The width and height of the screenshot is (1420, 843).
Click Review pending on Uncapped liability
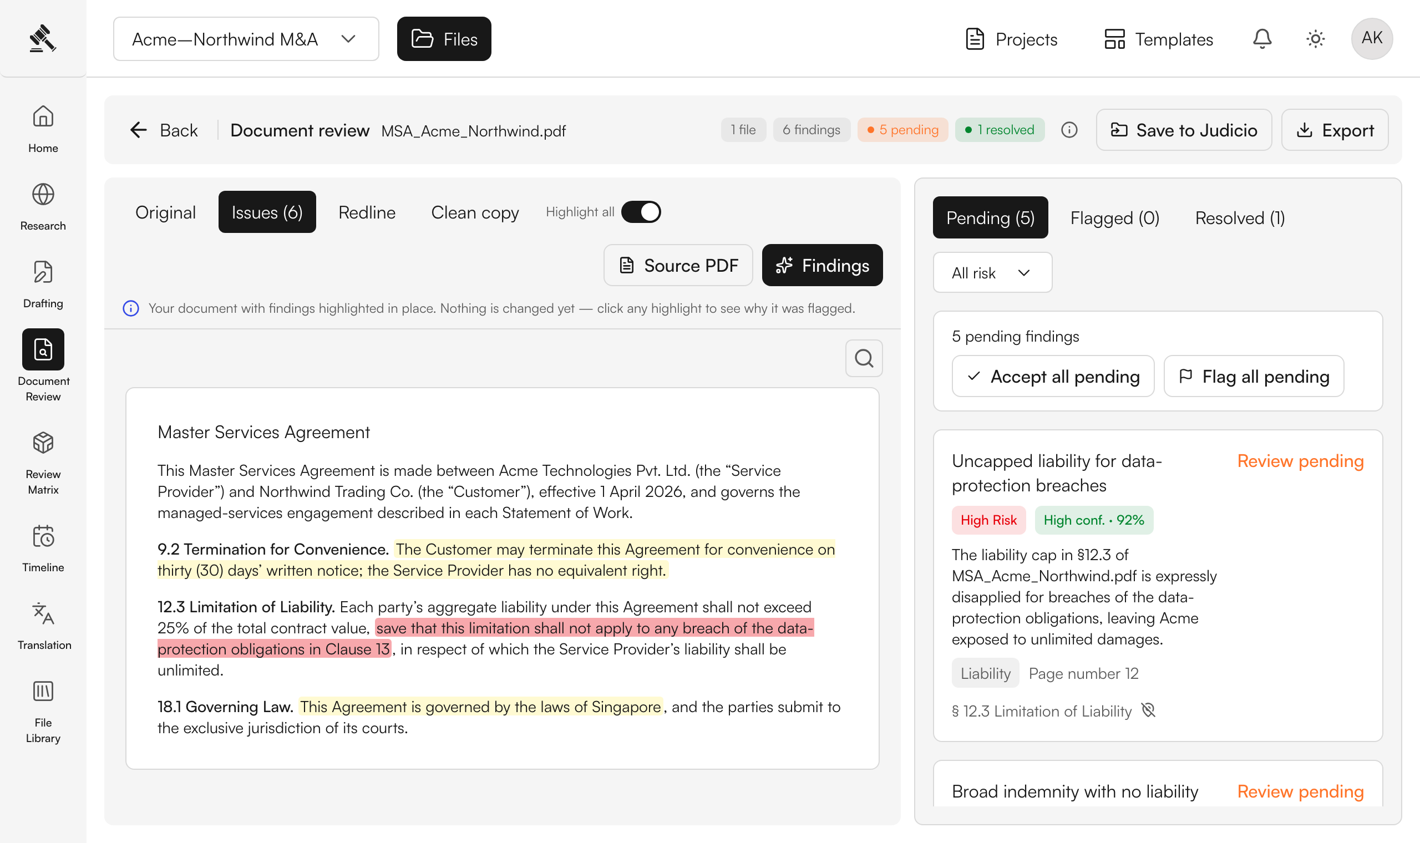(x=1300, y=461)
